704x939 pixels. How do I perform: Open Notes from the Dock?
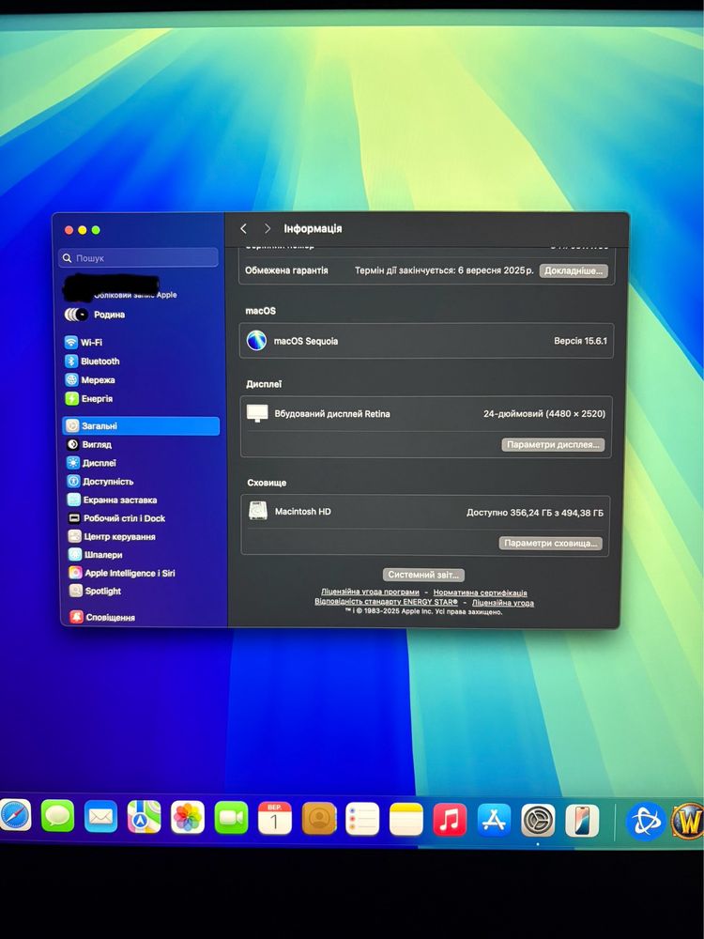tap(406, 819)
